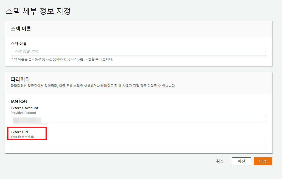Click the 스택 이름 label above the input

tap(18, 44)
